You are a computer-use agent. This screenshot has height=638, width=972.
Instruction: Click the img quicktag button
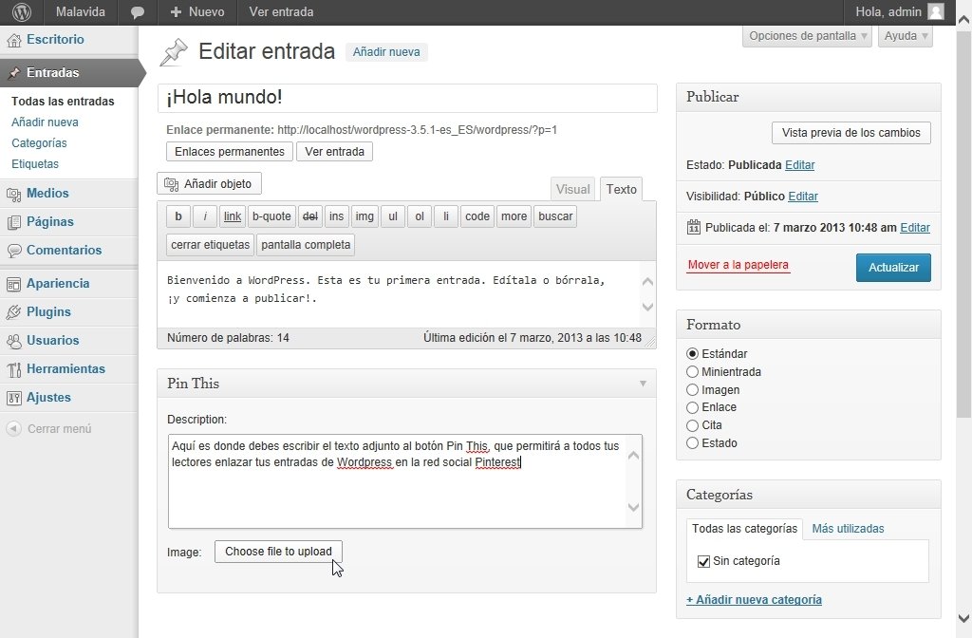tap(364, 216)
